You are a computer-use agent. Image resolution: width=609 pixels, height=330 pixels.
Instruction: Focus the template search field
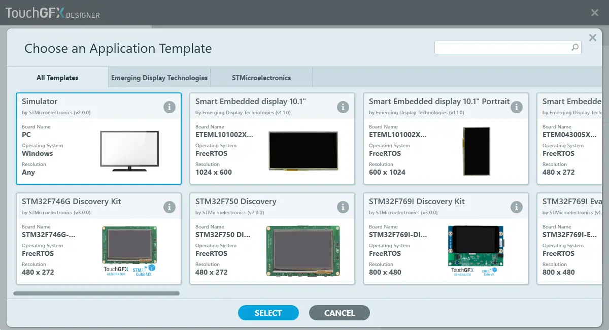[508, 47]
